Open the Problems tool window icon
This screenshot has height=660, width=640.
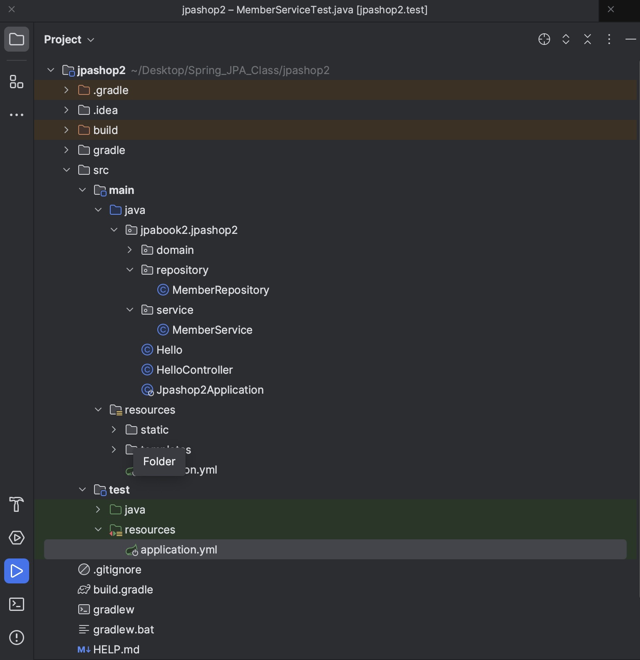tap(17, 638)
